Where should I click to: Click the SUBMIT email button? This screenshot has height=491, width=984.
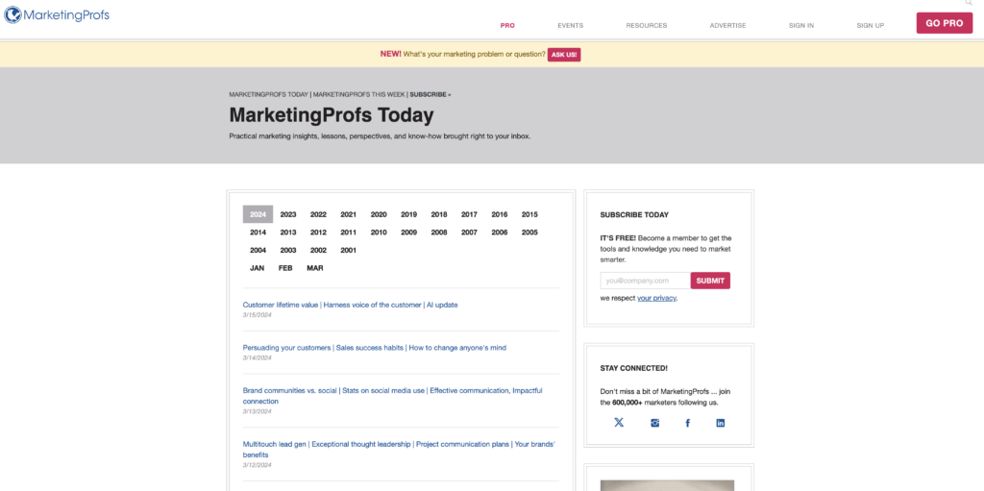tap(710, 281)
